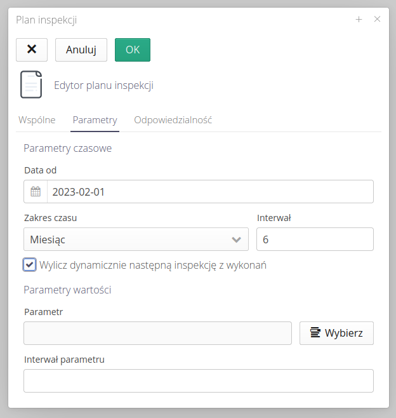Click the Interwał parametru input field
Image resolution: width=396 pixels, height=418 pixels.
[198, 381]
